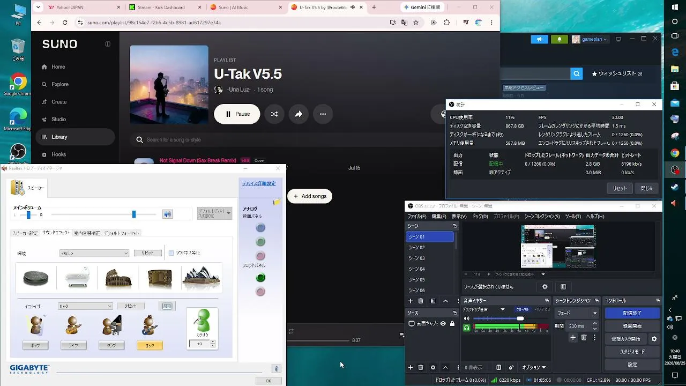Screen dimensions: 686x386
Task: Open Suno Studio from the sidebar
Action: pyautogui.click(x=75, y=120)
